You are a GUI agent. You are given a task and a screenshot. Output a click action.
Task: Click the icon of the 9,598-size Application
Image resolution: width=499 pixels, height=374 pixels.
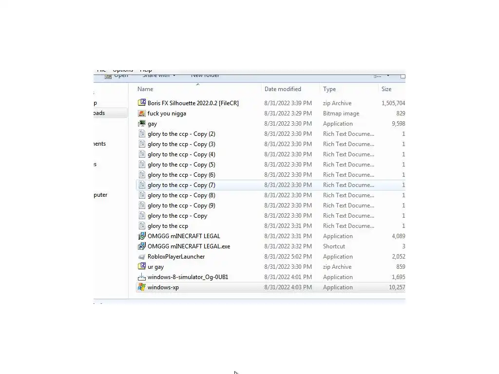tap(142, 123)
